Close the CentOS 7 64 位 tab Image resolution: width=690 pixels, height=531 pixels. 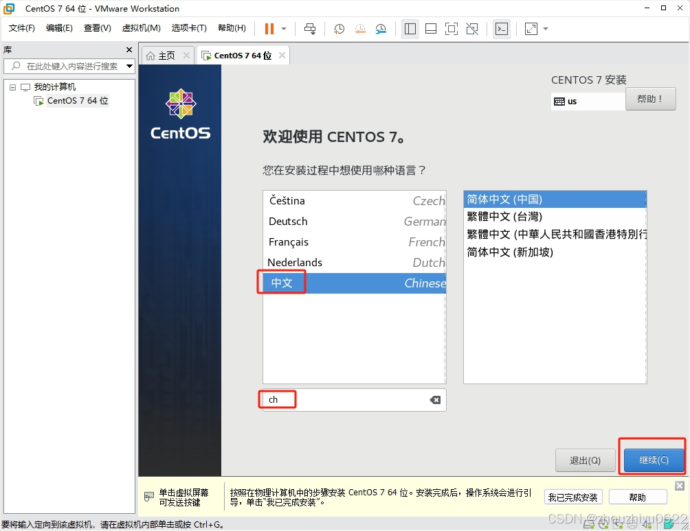coord(282,56)
